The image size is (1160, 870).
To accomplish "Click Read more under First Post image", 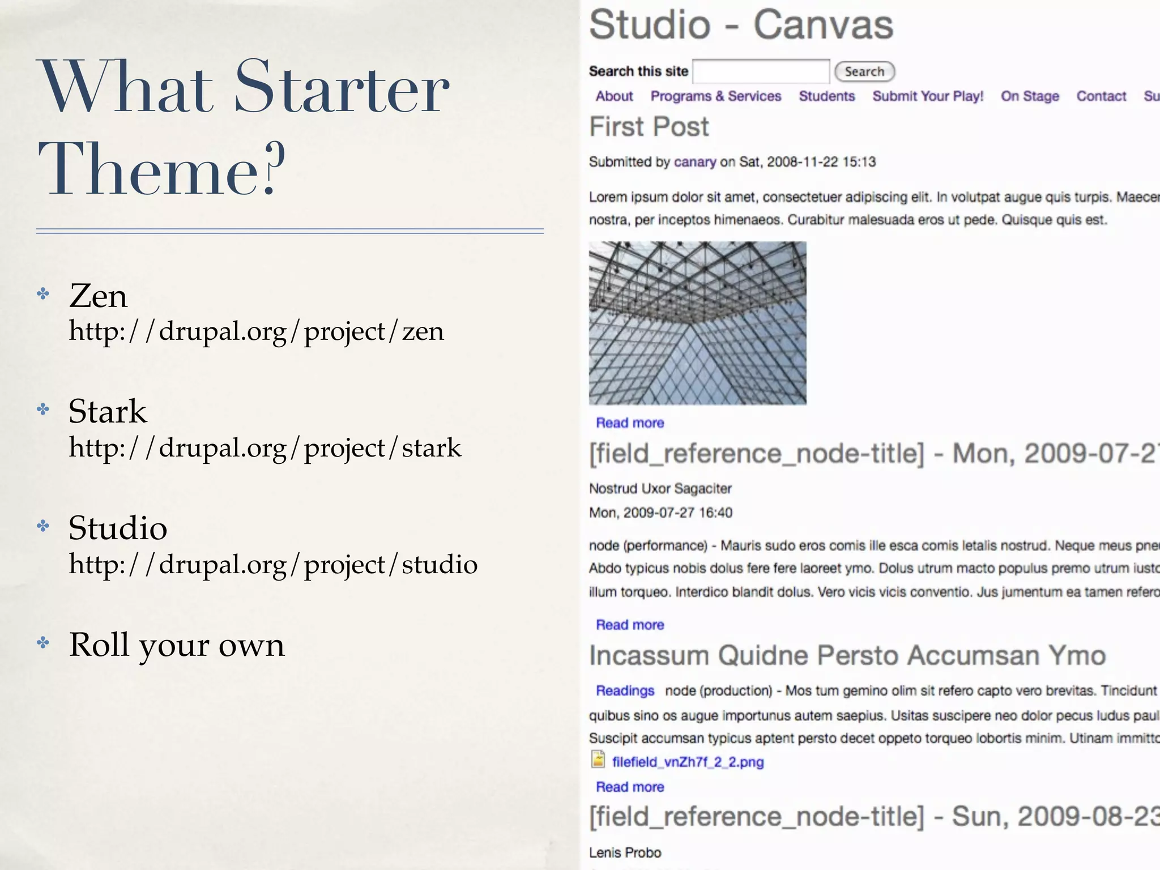I will click(630, 423).
